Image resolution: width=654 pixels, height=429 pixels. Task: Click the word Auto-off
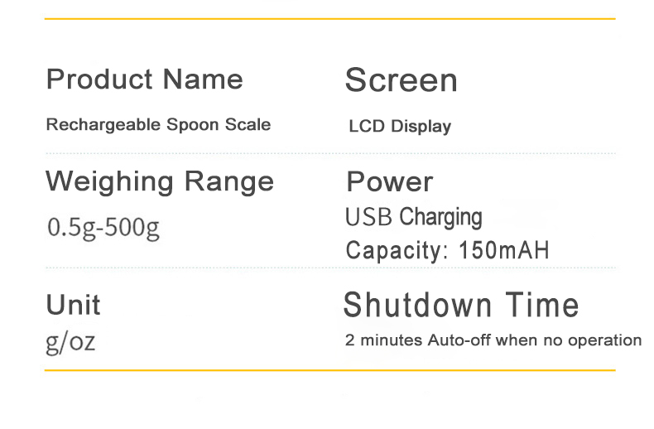coord(455,340)
